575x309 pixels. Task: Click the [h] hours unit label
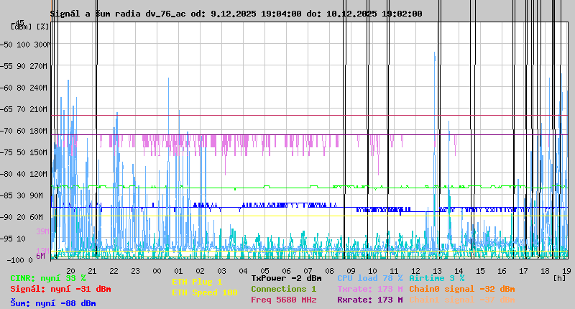559,277
